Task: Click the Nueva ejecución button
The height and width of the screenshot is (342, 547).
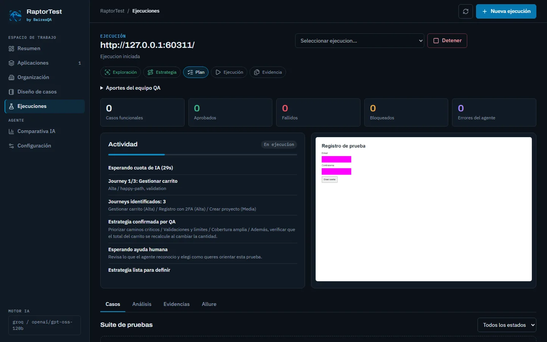Action: tap(506, 11)
